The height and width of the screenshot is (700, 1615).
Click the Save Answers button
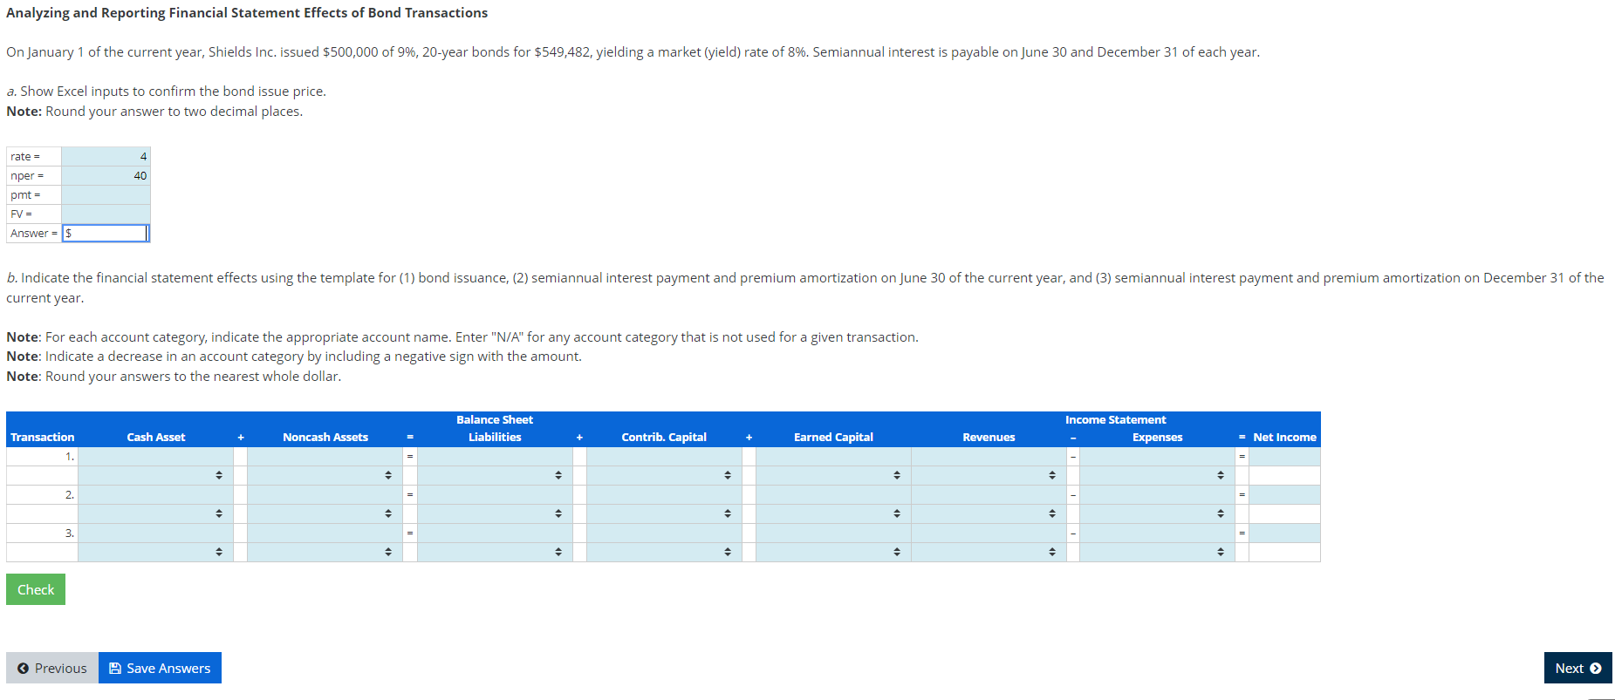pyautogui.click(x=160, y=668)
